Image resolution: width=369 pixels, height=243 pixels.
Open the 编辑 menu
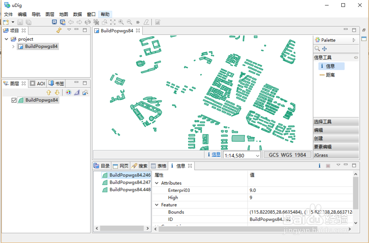pos(22,14)
